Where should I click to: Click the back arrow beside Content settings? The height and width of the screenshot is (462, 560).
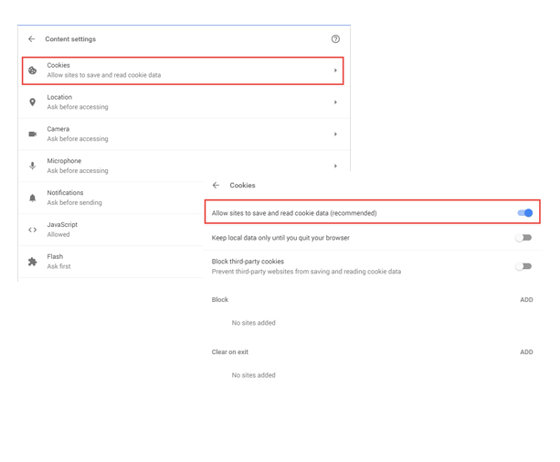tap(32, 39)
